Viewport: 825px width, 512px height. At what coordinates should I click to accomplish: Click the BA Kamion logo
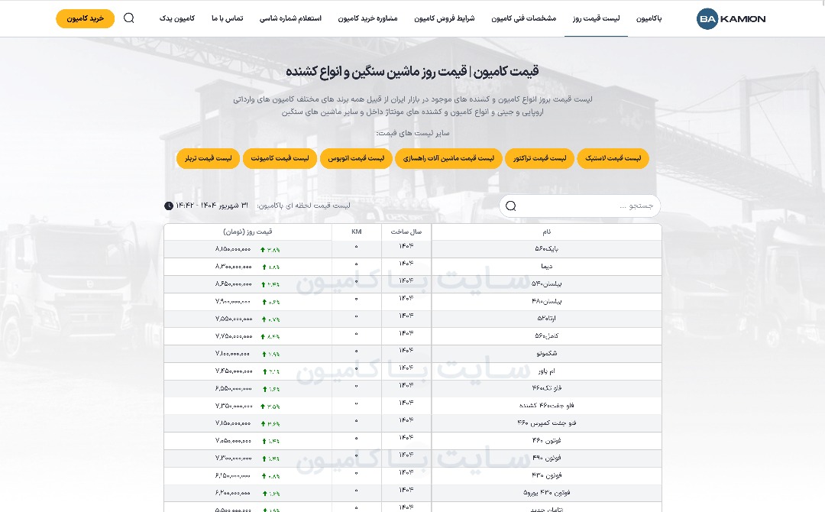pyautogui.click(x=731, y=19)
